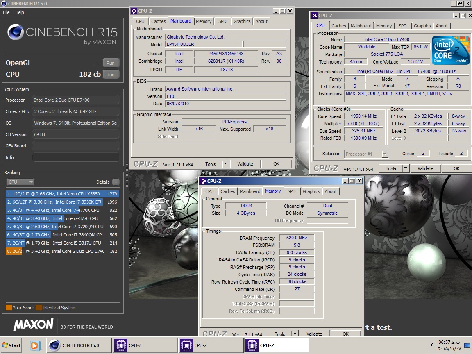Click the Info input field

pos(75,157)
